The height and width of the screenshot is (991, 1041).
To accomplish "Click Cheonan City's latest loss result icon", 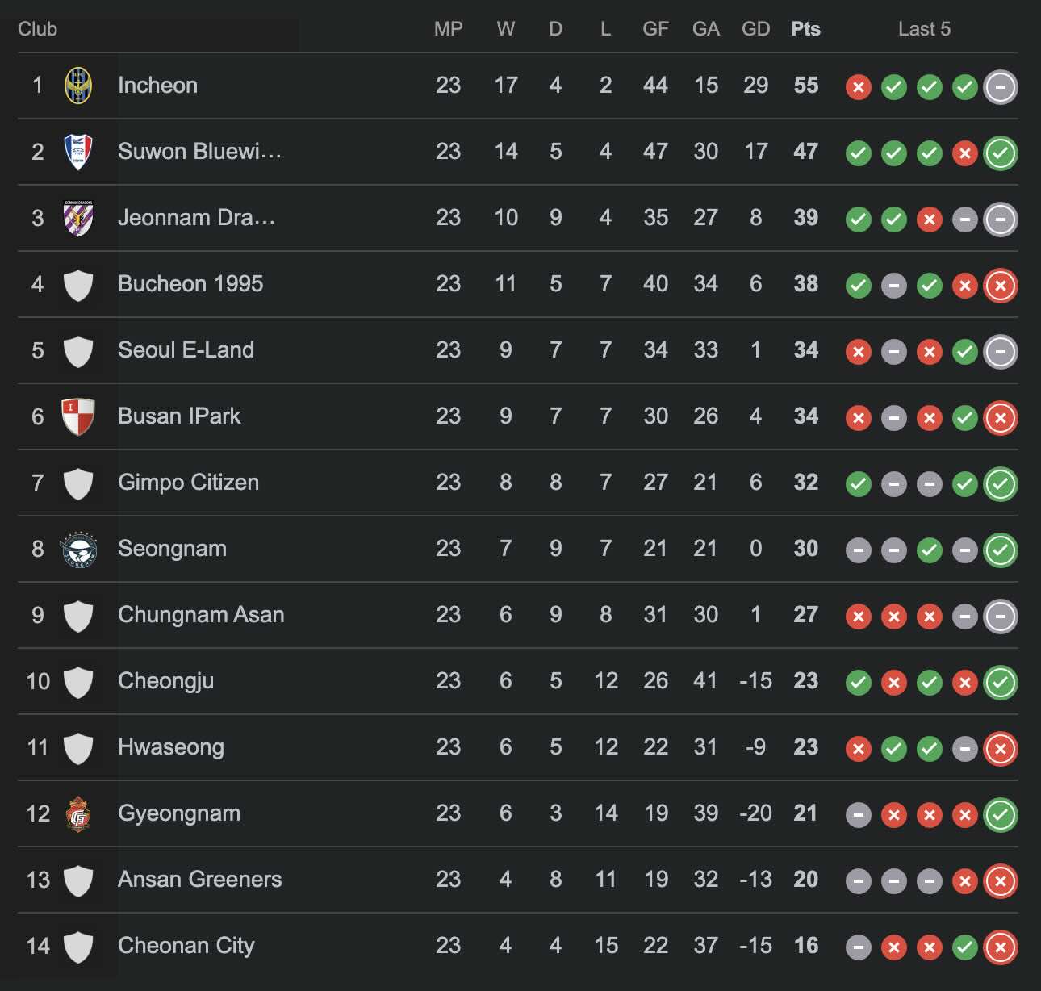I will pos(1001,947).
